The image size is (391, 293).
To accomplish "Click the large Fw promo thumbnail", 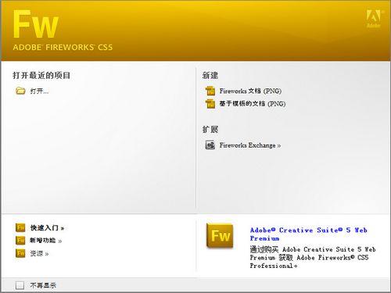I will (x=220, y=235).
